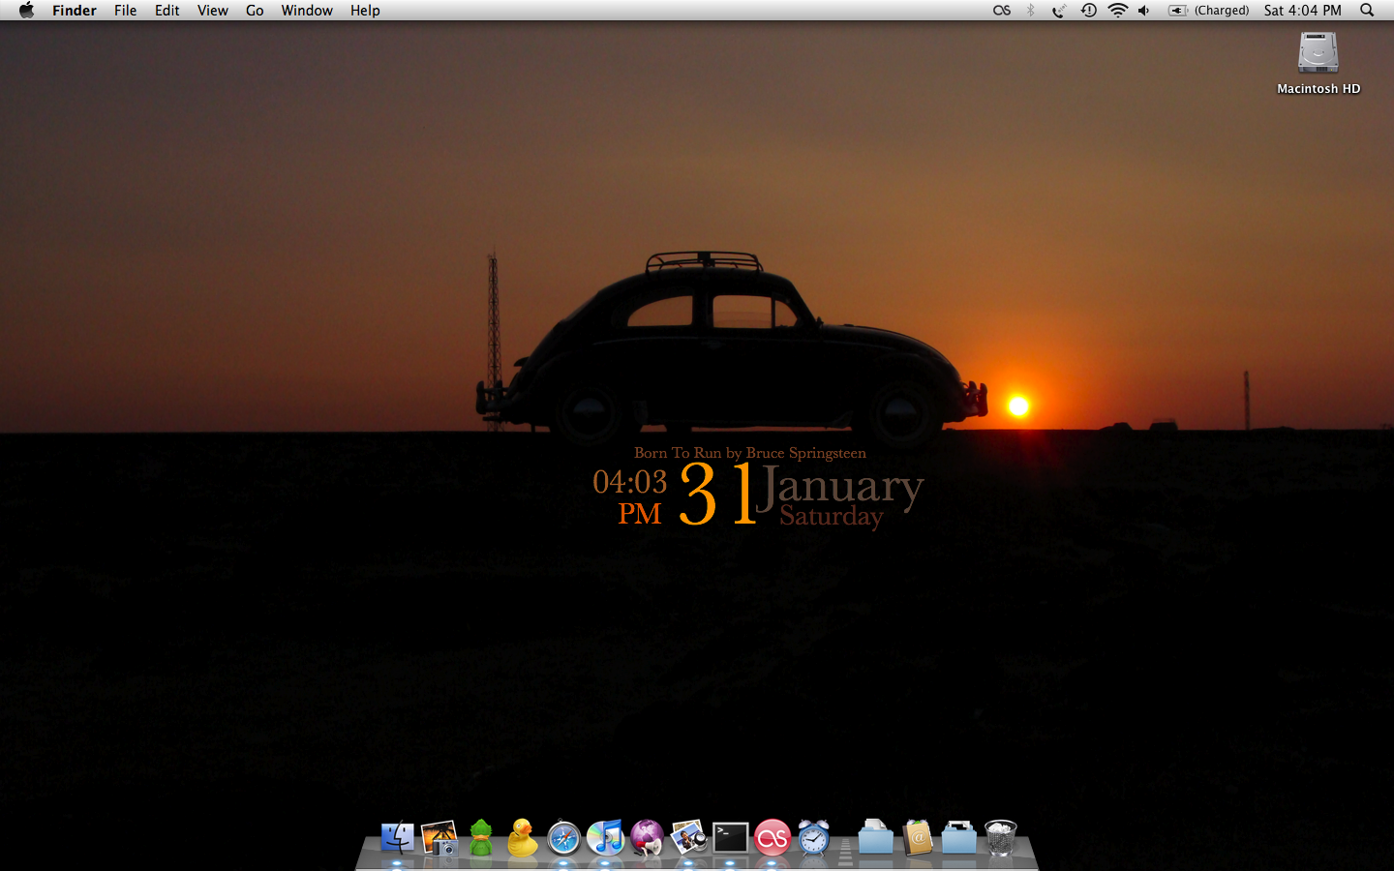Launch iTunes from the dock
Screen dimensions: 1394x871
(x=606, y=838)
